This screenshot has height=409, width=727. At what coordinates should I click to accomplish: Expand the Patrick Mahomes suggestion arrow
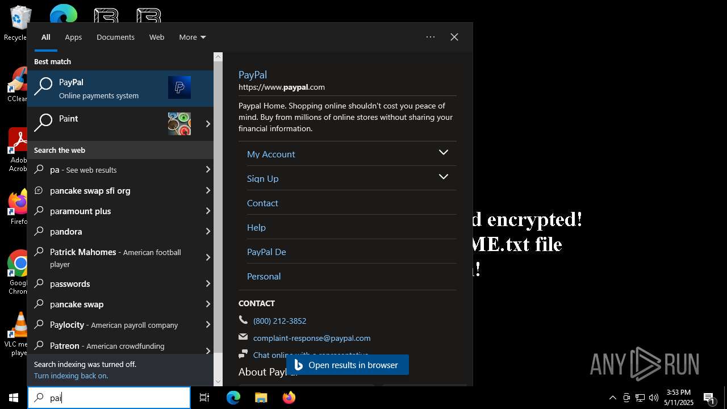point(208,257)
